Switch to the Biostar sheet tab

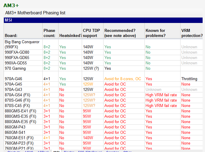click(x=69, y=151)
